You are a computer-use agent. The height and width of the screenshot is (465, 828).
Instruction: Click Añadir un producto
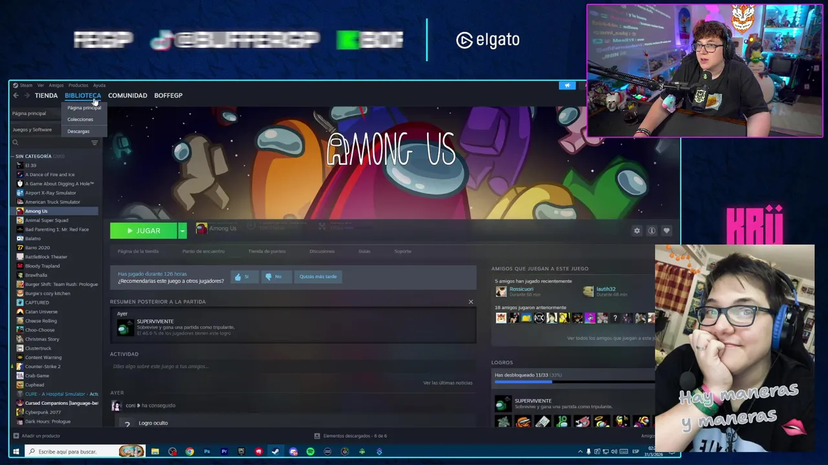[x=41, y=436]
